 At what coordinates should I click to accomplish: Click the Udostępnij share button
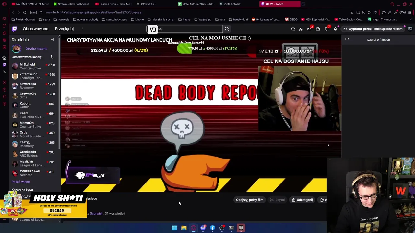(x=302, y=200)
